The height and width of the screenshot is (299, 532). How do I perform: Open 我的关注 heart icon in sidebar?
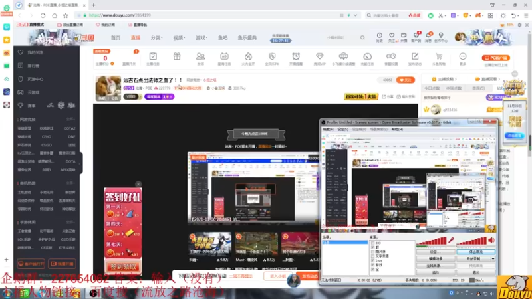pyautogui.click(x=21, y=52)
